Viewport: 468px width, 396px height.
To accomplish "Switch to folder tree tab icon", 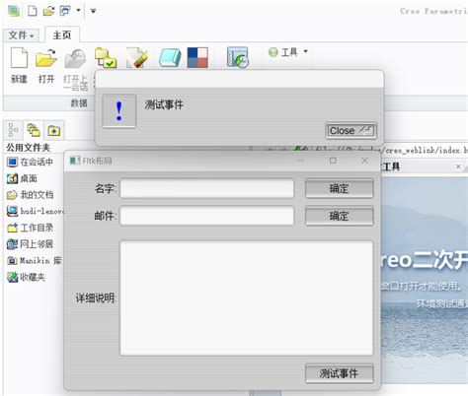I will tap(34, 130).
